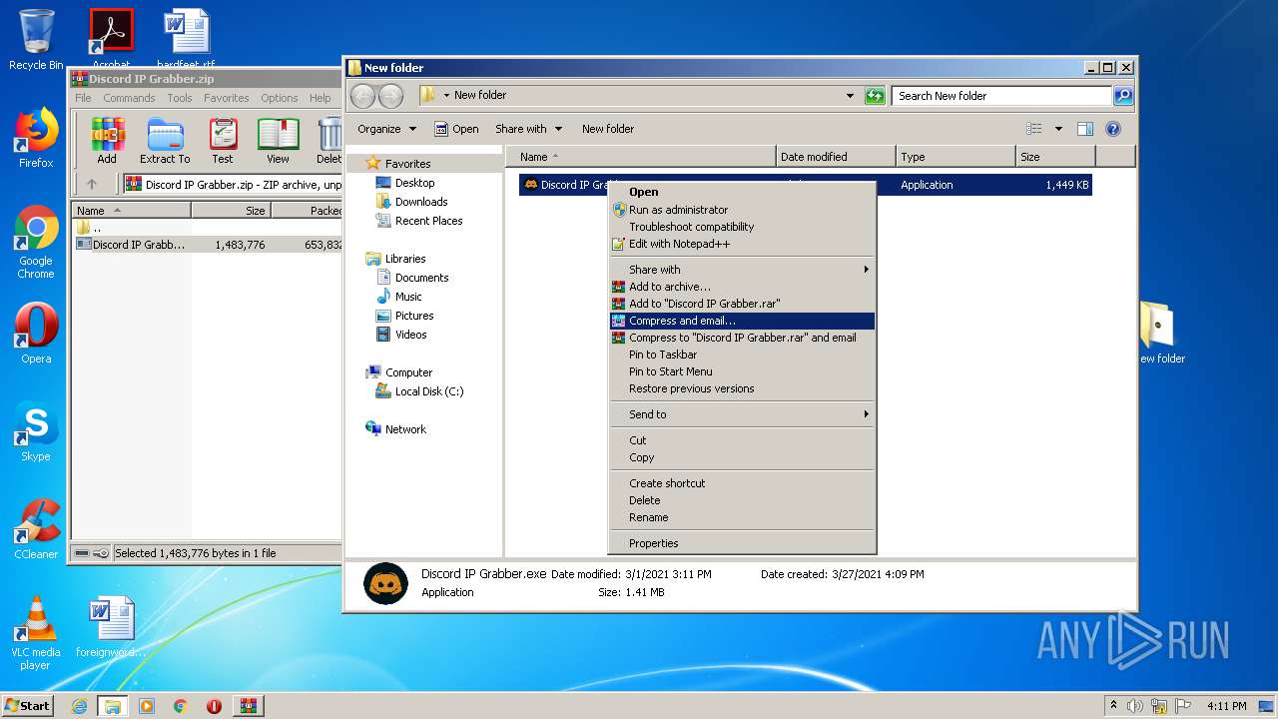Image resolution: width=1278 pixels, height=719 pixels.
Task: Choose Properties in the context menu
Action: point(742,543)
